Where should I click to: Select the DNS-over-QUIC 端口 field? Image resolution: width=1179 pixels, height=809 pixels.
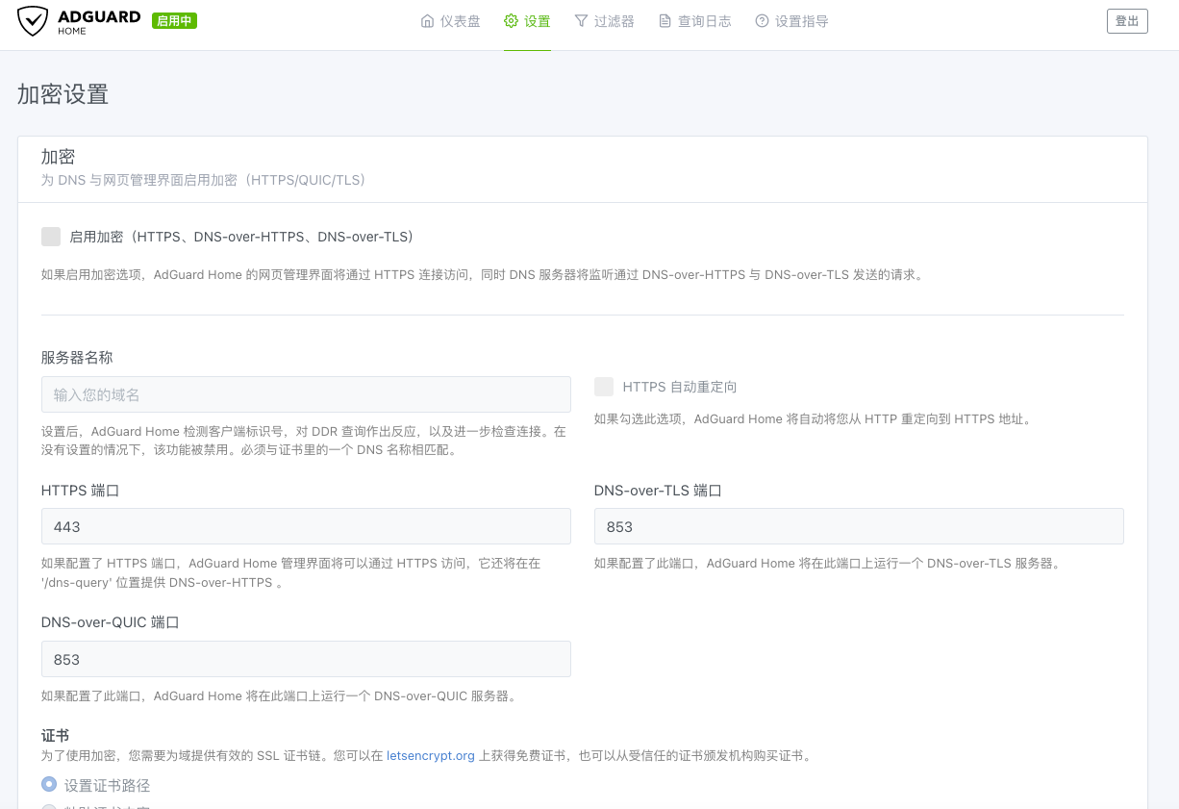306,659
